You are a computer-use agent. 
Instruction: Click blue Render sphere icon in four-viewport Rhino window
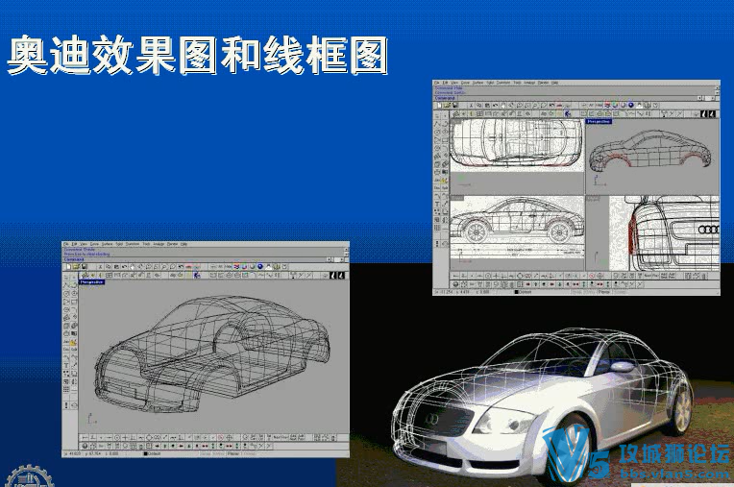click(630, 105)
